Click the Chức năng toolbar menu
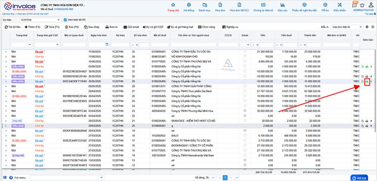Viewport: 377px width, 181px height. 206,27
